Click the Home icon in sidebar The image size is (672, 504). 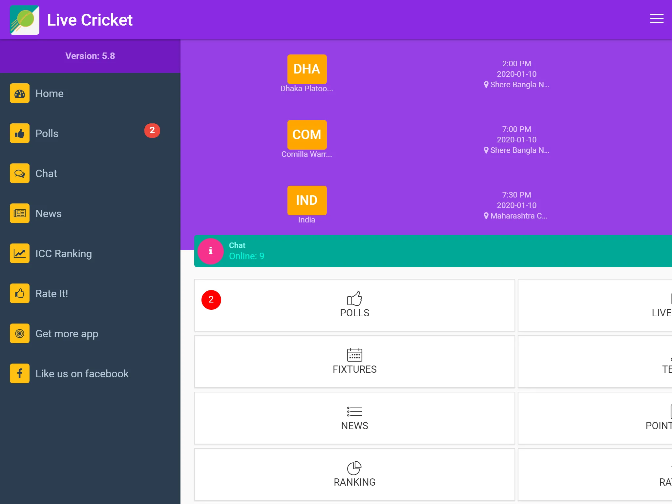click(20, 94)
